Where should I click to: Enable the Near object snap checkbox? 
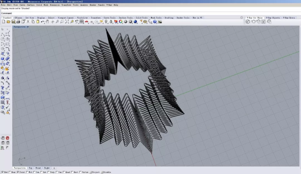(9, 172)
